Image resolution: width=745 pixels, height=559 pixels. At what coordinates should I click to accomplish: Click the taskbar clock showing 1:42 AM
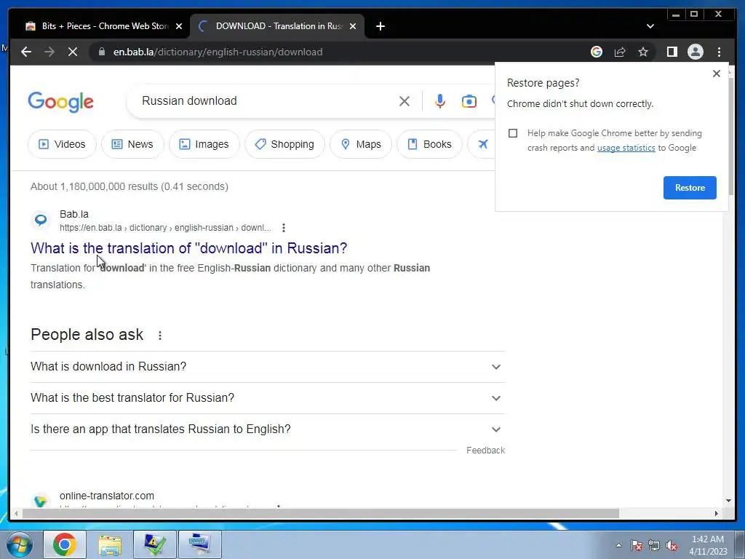tap(708, 545)
